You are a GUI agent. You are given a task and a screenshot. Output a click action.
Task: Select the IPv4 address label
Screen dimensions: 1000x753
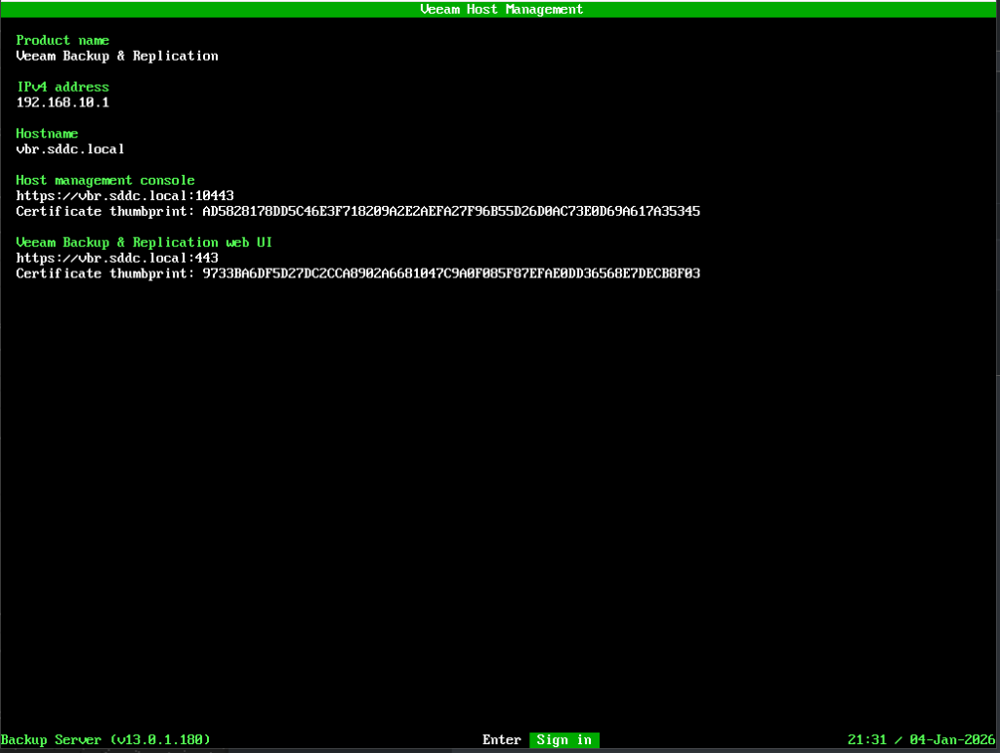(62, 87)
